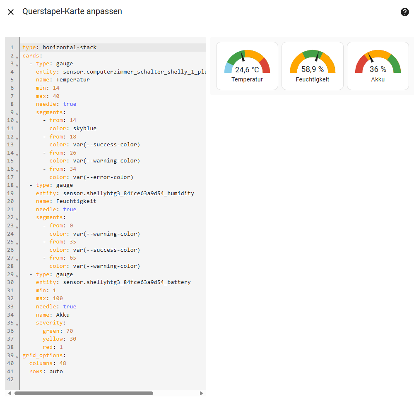This screenshot has height=408, width=414.
Task: Click the 'needle: true' value on line 8
Action: pos(70,104)
